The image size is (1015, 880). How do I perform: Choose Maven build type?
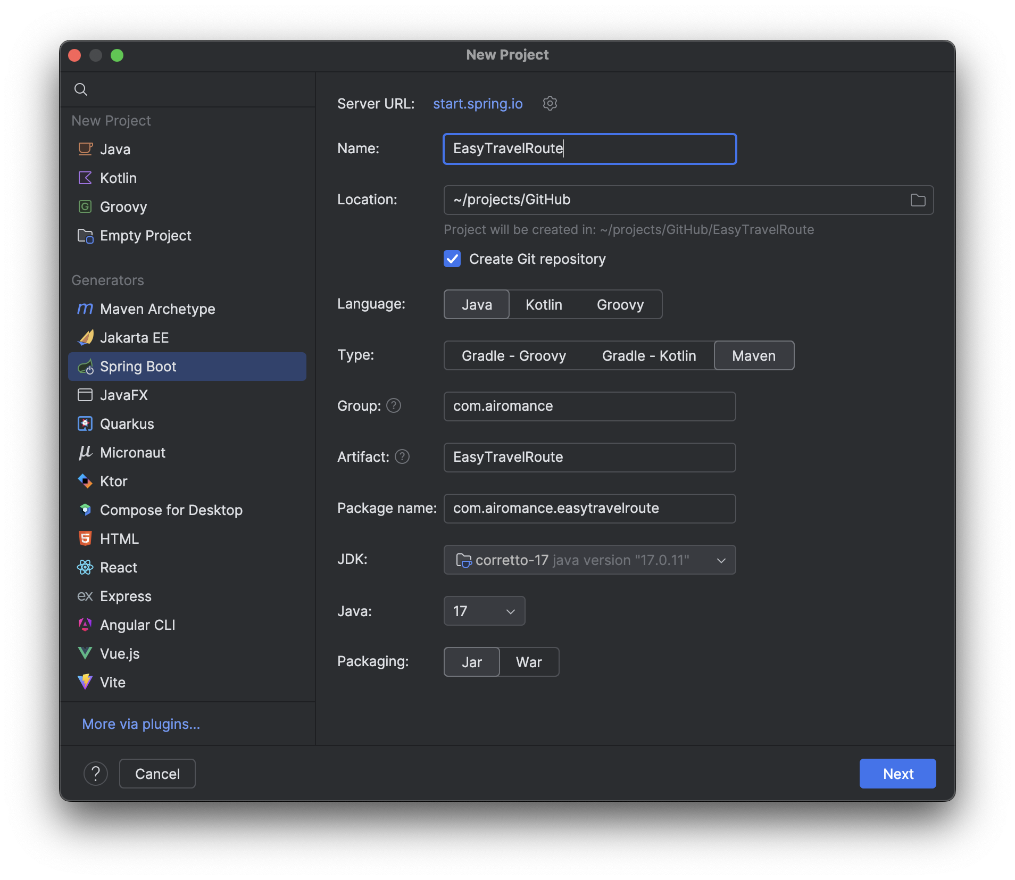[754, 355]
